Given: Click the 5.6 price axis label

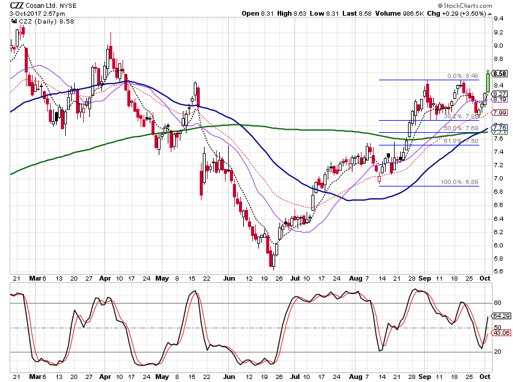Looking at the screenshot, I should 499,272.
